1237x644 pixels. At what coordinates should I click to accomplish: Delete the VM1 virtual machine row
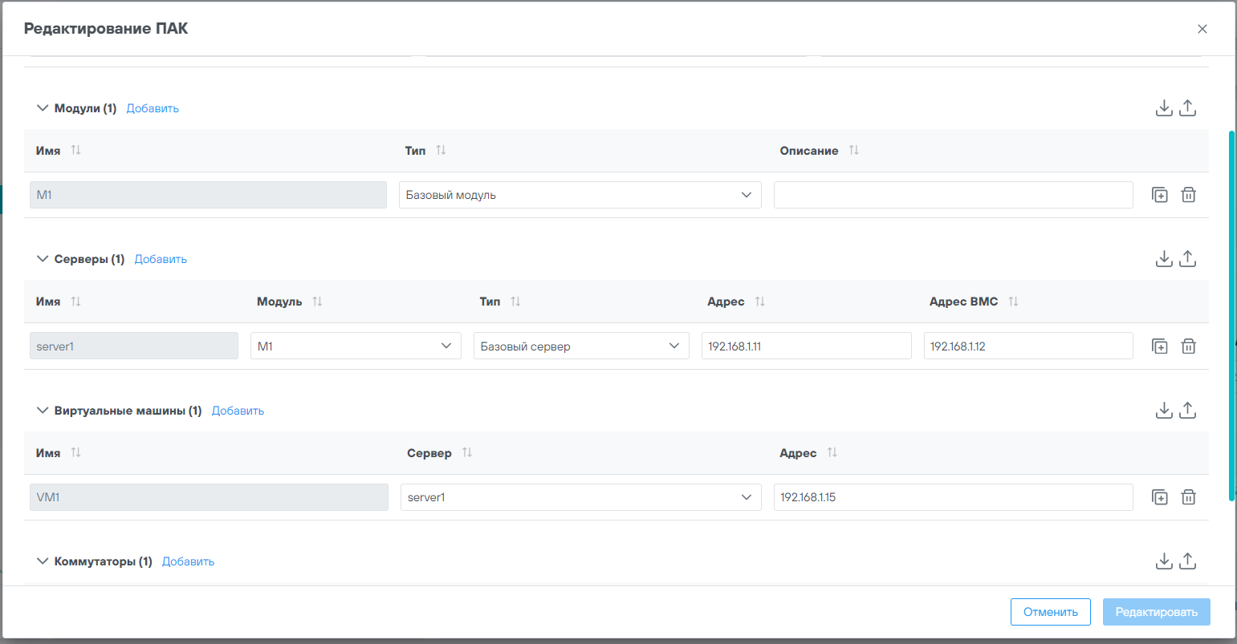click(x=1189, y=497)
